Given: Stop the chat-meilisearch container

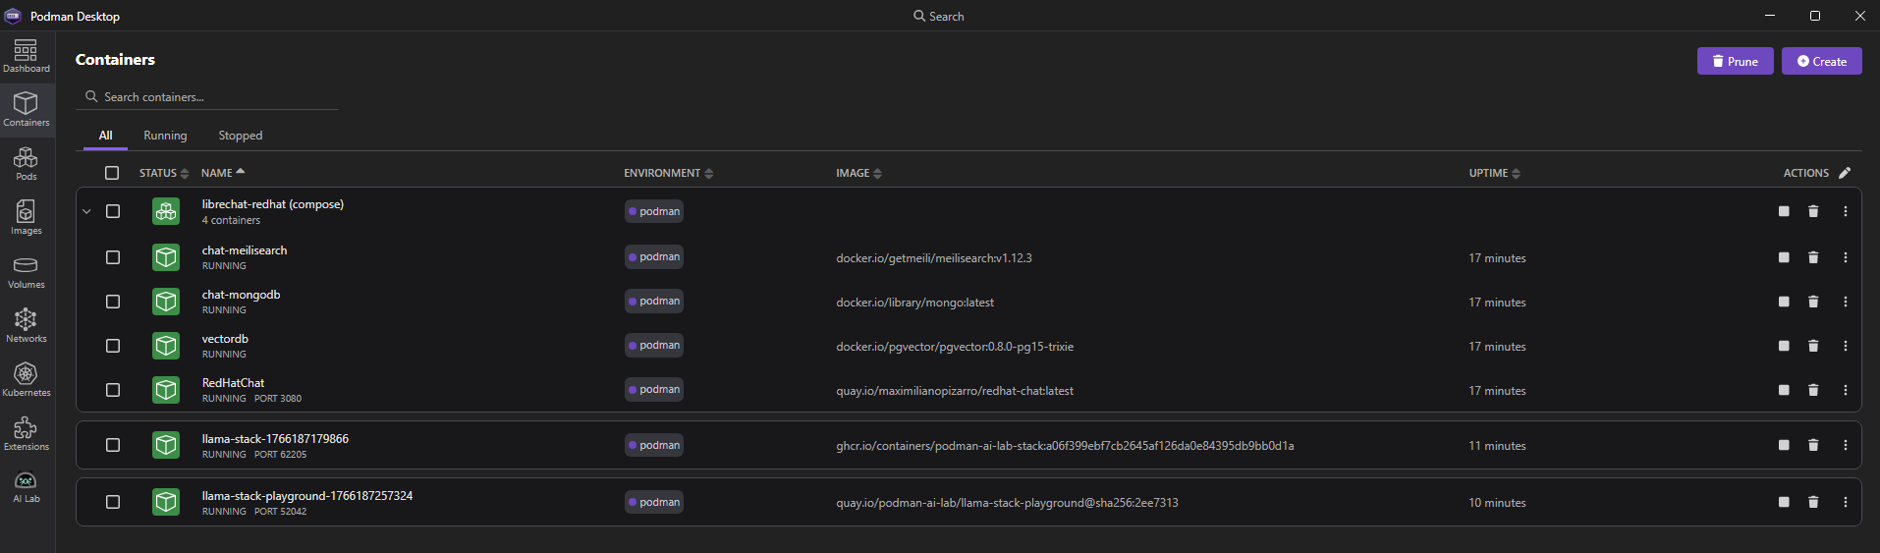Looking at the screenshot, I should click(1784, 257).
